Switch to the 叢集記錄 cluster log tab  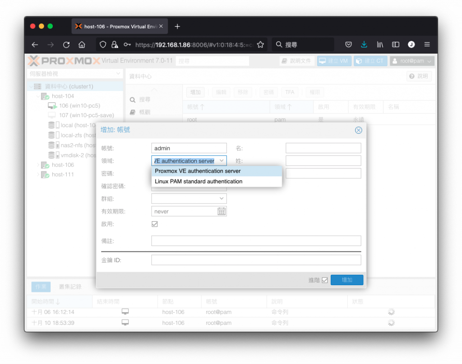70,287
